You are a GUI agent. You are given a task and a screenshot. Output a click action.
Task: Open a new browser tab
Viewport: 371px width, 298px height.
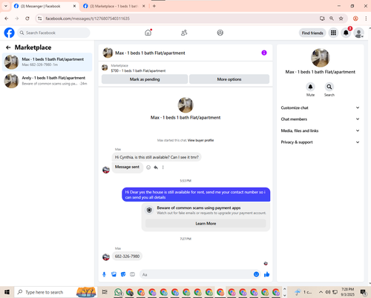[154, 6]
